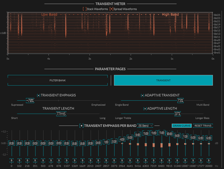
Task: Toggle the Adaptive Length enable switch
Action: pyautogui.click(x=145, y=109)
